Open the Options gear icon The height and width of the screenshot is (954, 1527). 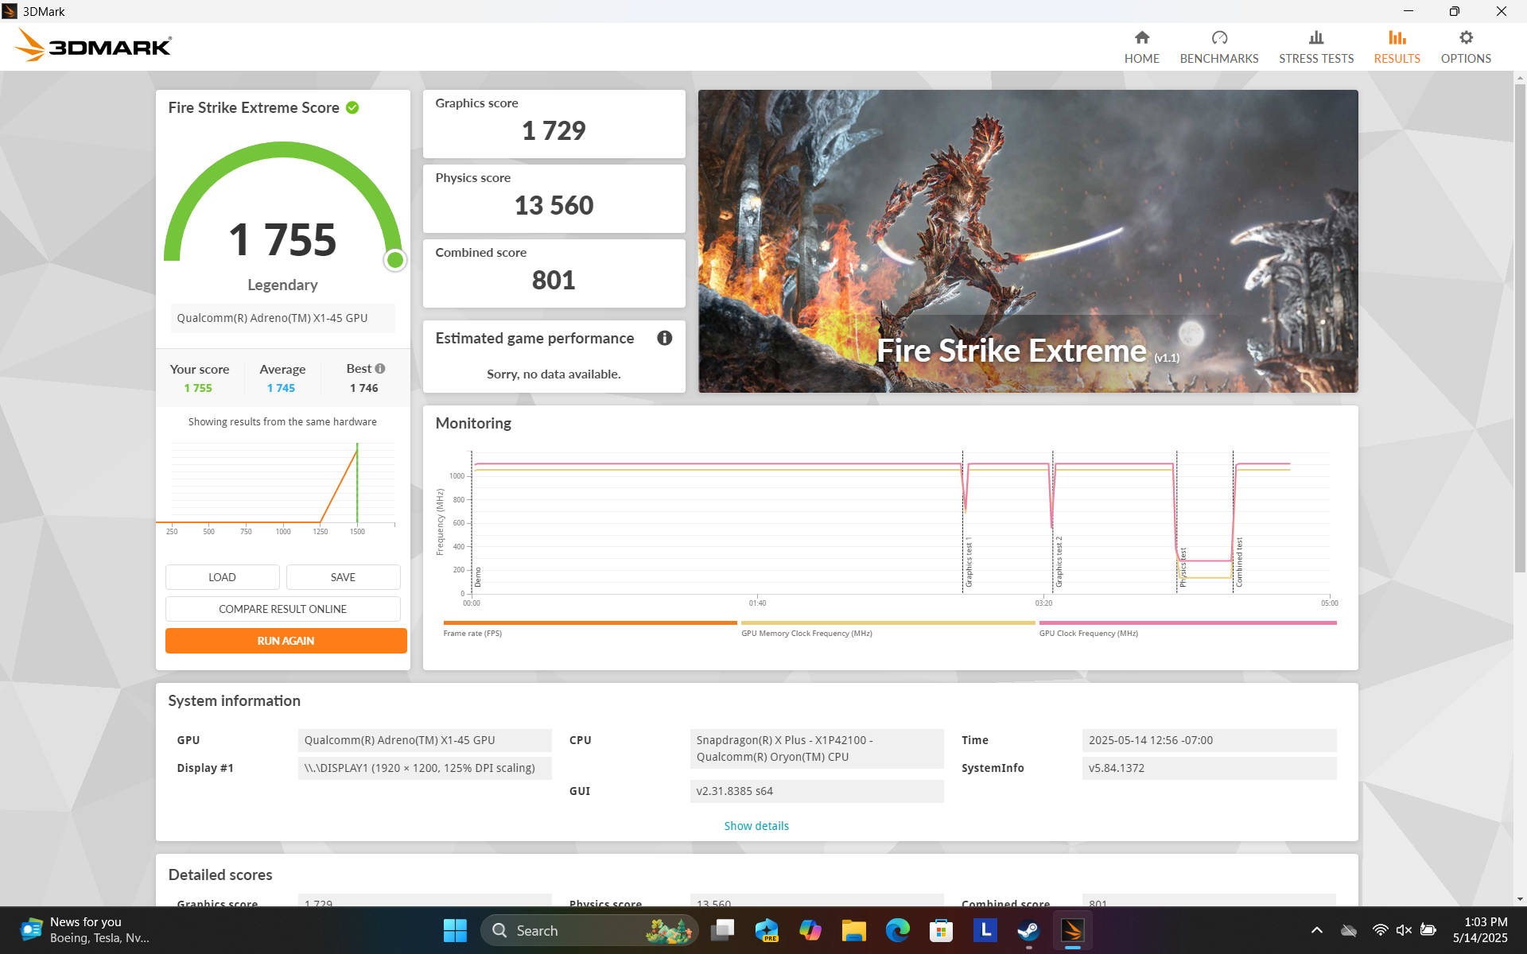pos(1465,38)
